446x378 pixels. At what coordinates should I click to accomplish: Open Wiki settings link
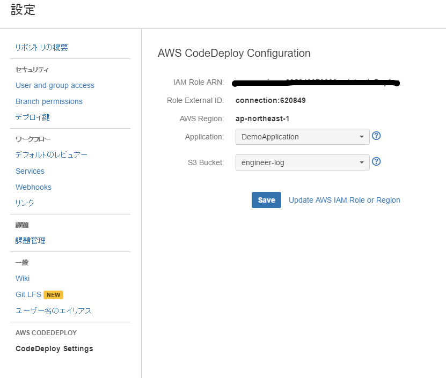click(x=23, y=278)
